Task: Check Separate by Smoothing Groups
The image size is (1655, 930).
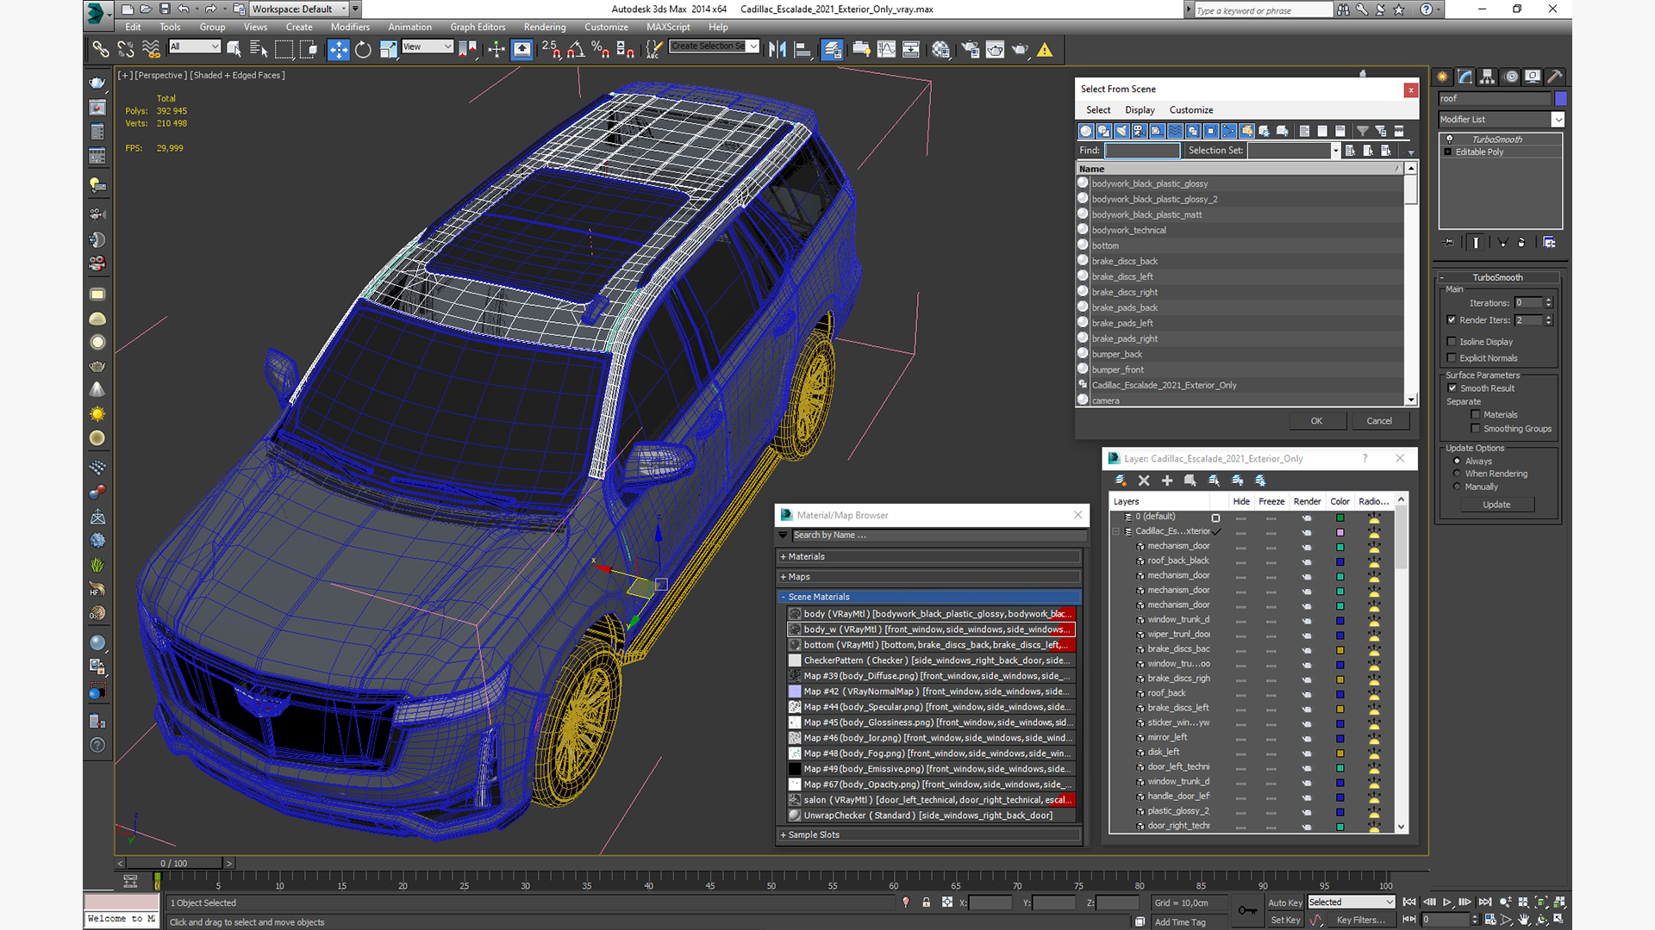Action: click(1476, 429)
